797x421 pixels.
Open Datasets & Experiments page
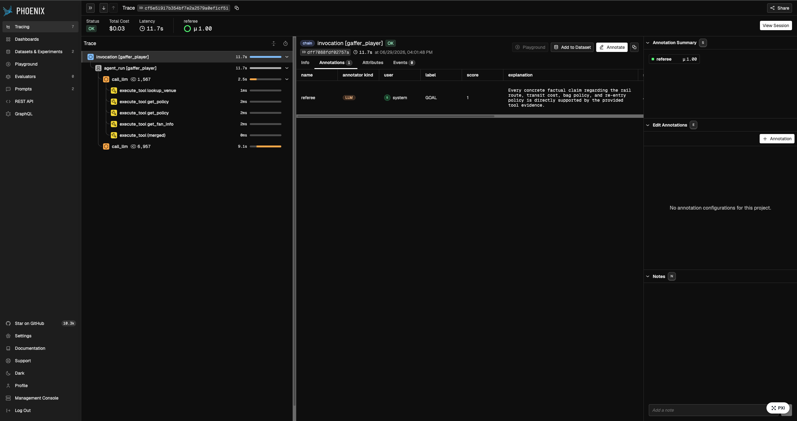(x=40, y=52)
